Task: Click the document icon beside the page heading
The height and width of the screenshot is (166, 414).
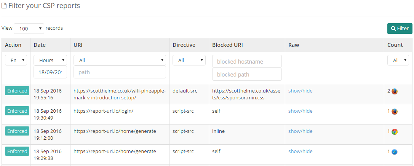Action: 4,6
